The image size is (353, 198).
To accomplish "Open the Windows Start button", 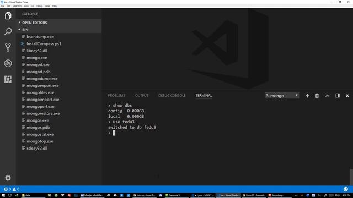I will pos(3,195).
